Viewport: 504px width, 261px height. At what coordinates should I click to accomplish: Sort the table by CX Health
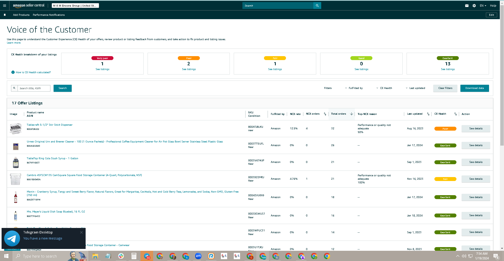coord(455,114)
